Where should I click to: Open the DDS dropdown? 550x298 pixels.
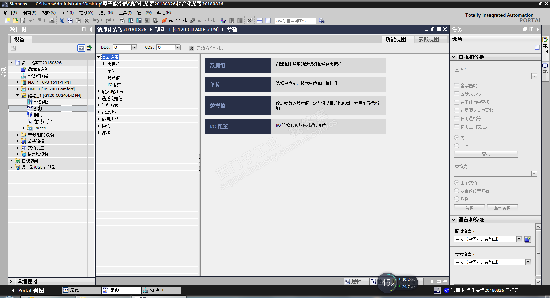[134, 47]
